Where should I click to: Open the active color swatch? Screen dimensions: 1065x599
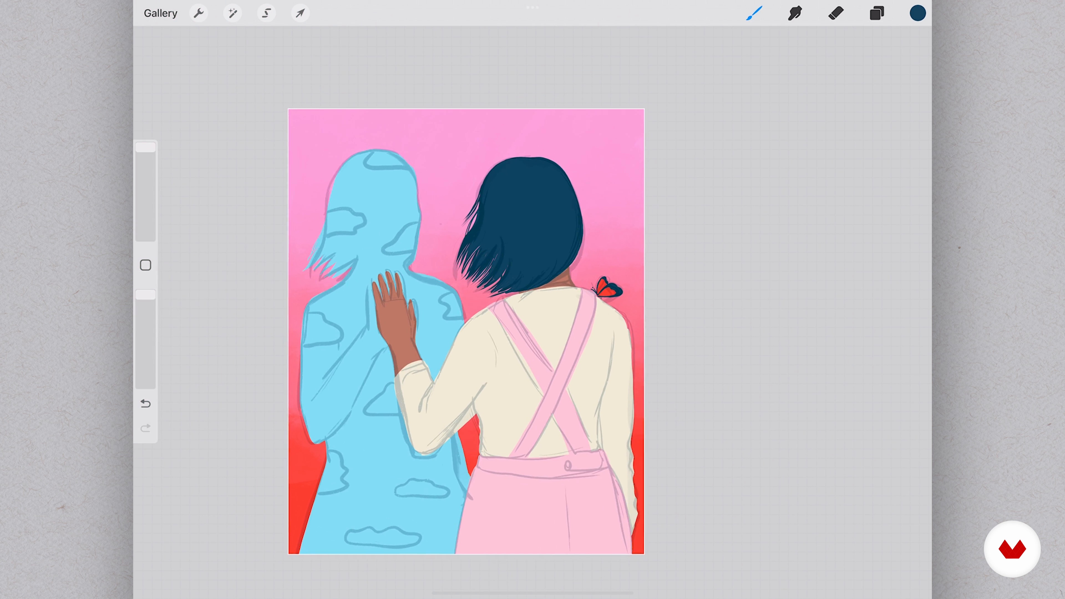(917, 13)
